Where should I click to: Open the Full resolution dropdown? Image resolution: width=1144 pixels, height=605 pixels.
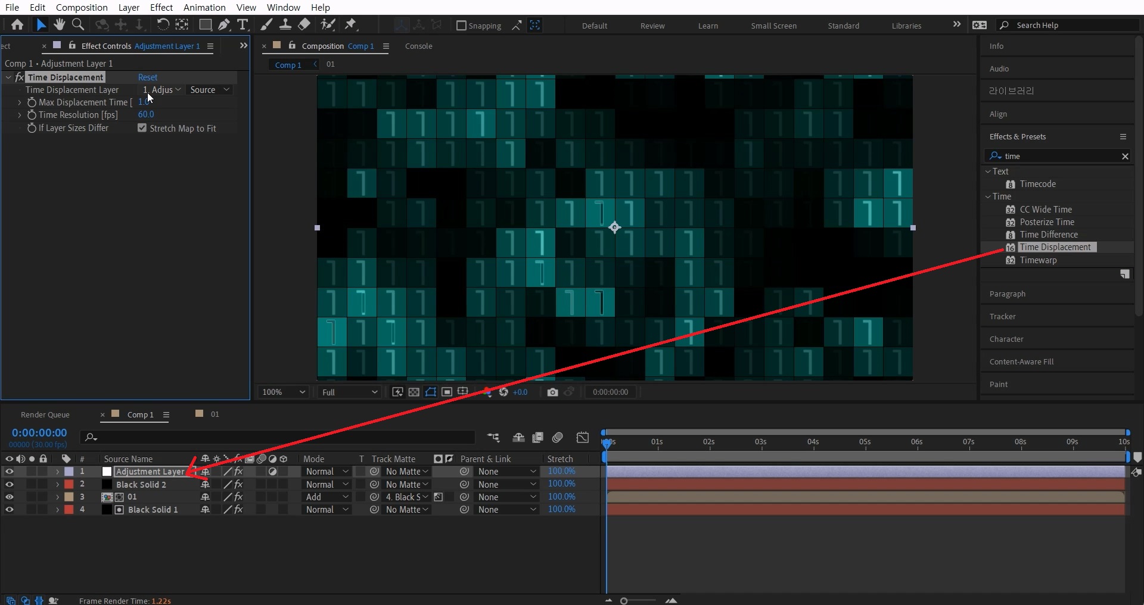tap(350, 392)
